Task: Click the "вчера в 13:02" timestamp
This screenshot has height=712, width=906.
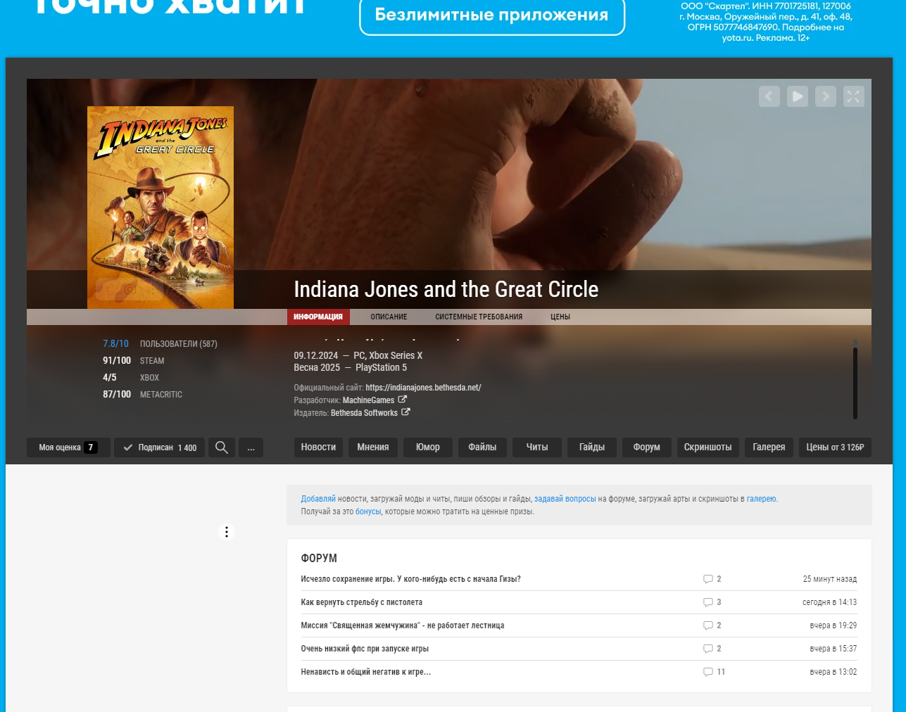Action: tap(833, 672)
